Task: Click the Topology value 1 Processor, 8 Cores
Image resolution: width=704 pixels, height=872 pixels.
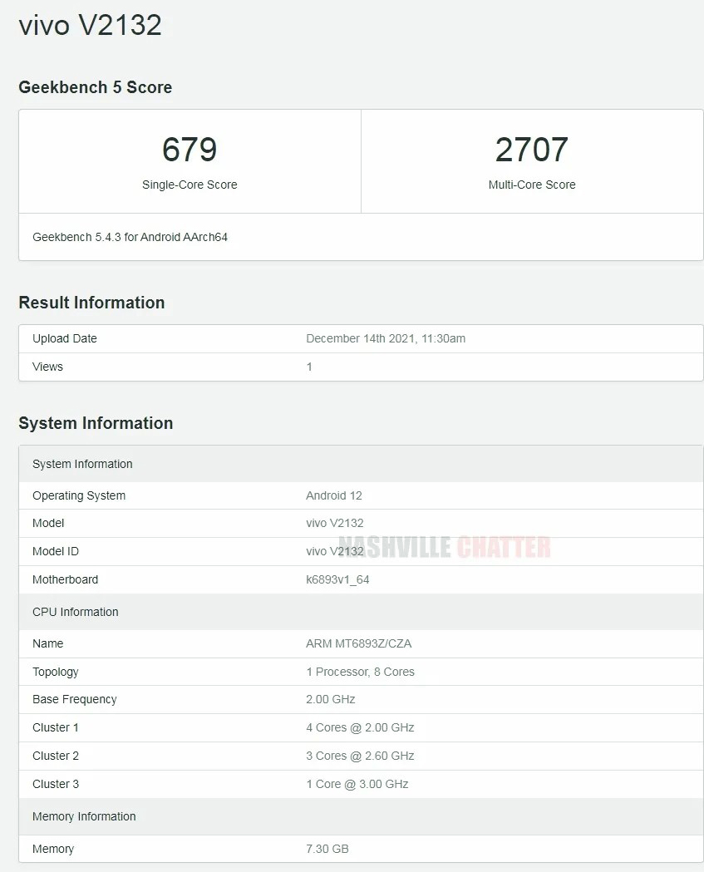Action: (360, 672)
